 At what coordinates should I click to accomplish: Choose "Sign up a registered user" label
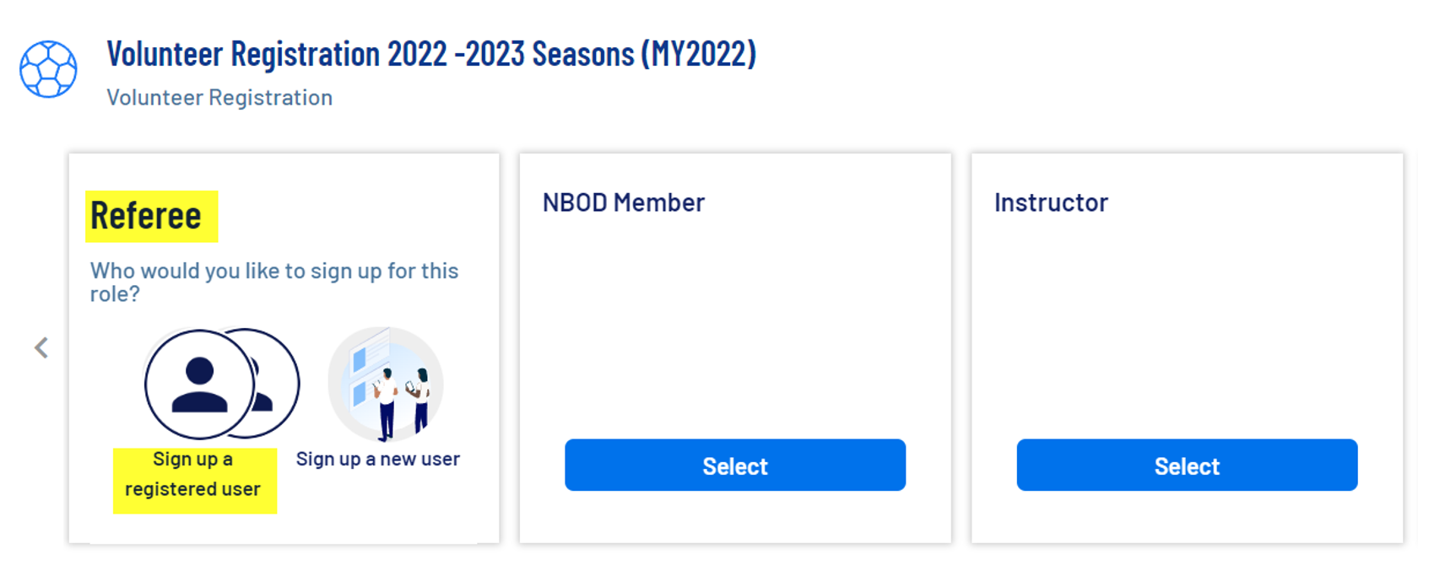click(193, 474)
